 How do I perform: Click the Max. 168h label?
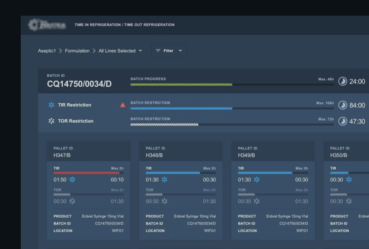[x=325, y=103]
